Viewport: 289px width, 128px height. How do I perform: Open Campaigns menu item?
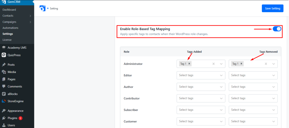(x=9, y=22)
